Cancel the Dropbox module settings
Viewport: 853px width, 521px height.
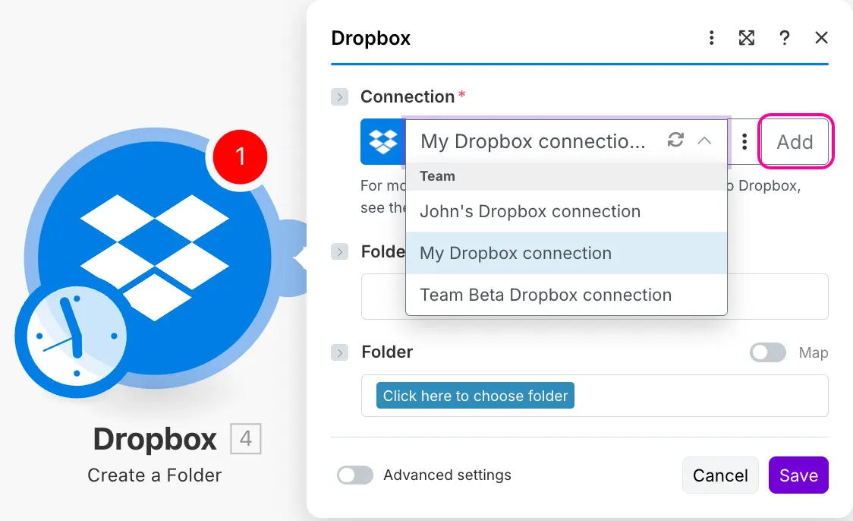(x=720, y=475)
